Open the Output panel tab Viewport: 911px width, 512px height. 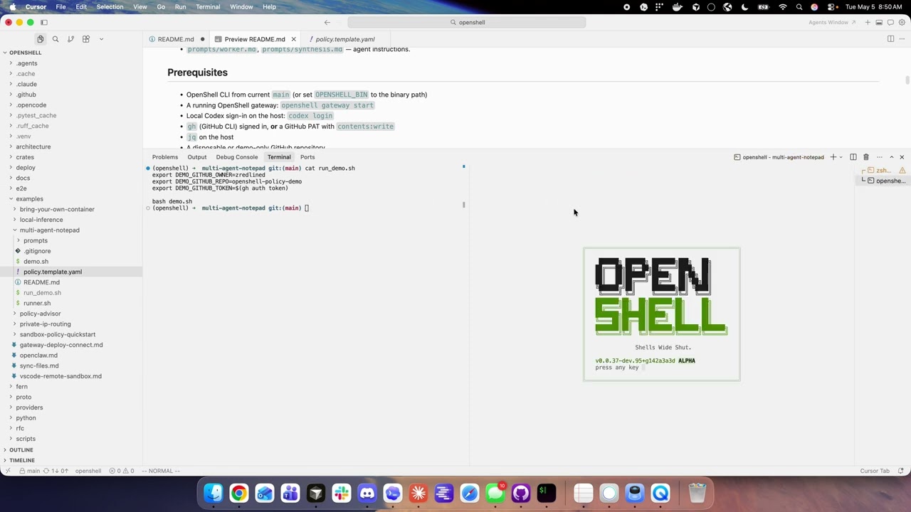[x=197, y=157]
